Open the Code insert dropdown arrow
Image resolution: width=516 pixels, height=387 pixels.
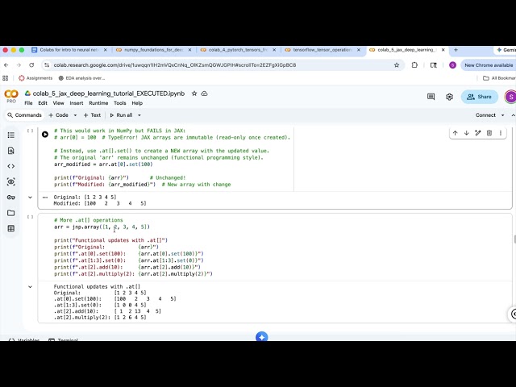point(75,115)
